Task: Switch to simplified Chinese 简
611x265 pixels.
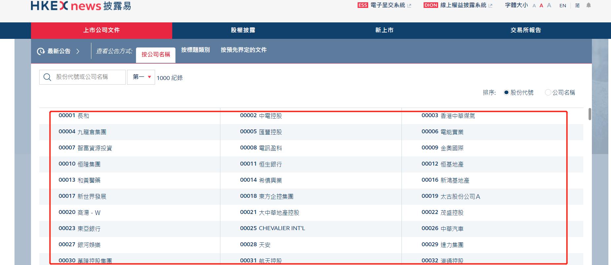Action: [x=577, y=6]
